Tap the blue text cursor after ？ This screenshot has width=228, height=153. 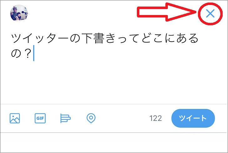34,53
